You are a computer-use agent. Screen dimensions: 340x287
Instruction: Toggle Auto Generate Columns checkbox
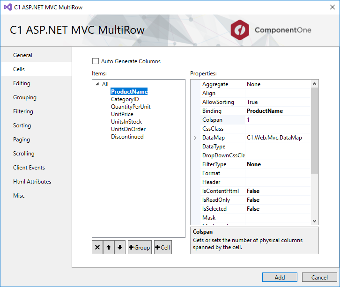click(x=96, y=61)
